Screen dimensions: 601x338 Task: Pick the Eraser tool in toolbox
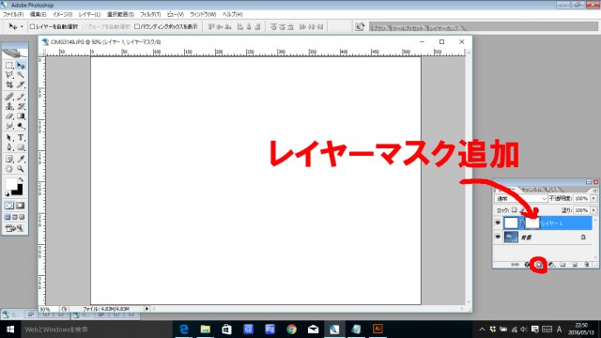coord(9,116)
